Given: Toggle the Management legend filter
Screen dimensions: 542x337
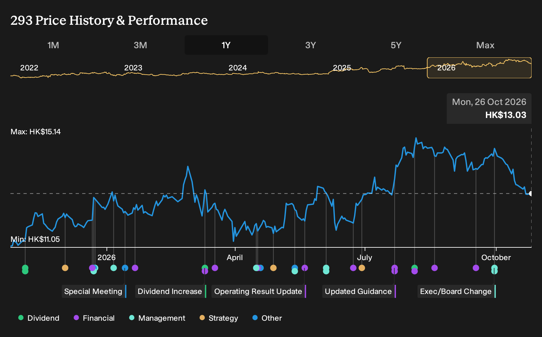Looking at the screenshot, I should (157, 318).
